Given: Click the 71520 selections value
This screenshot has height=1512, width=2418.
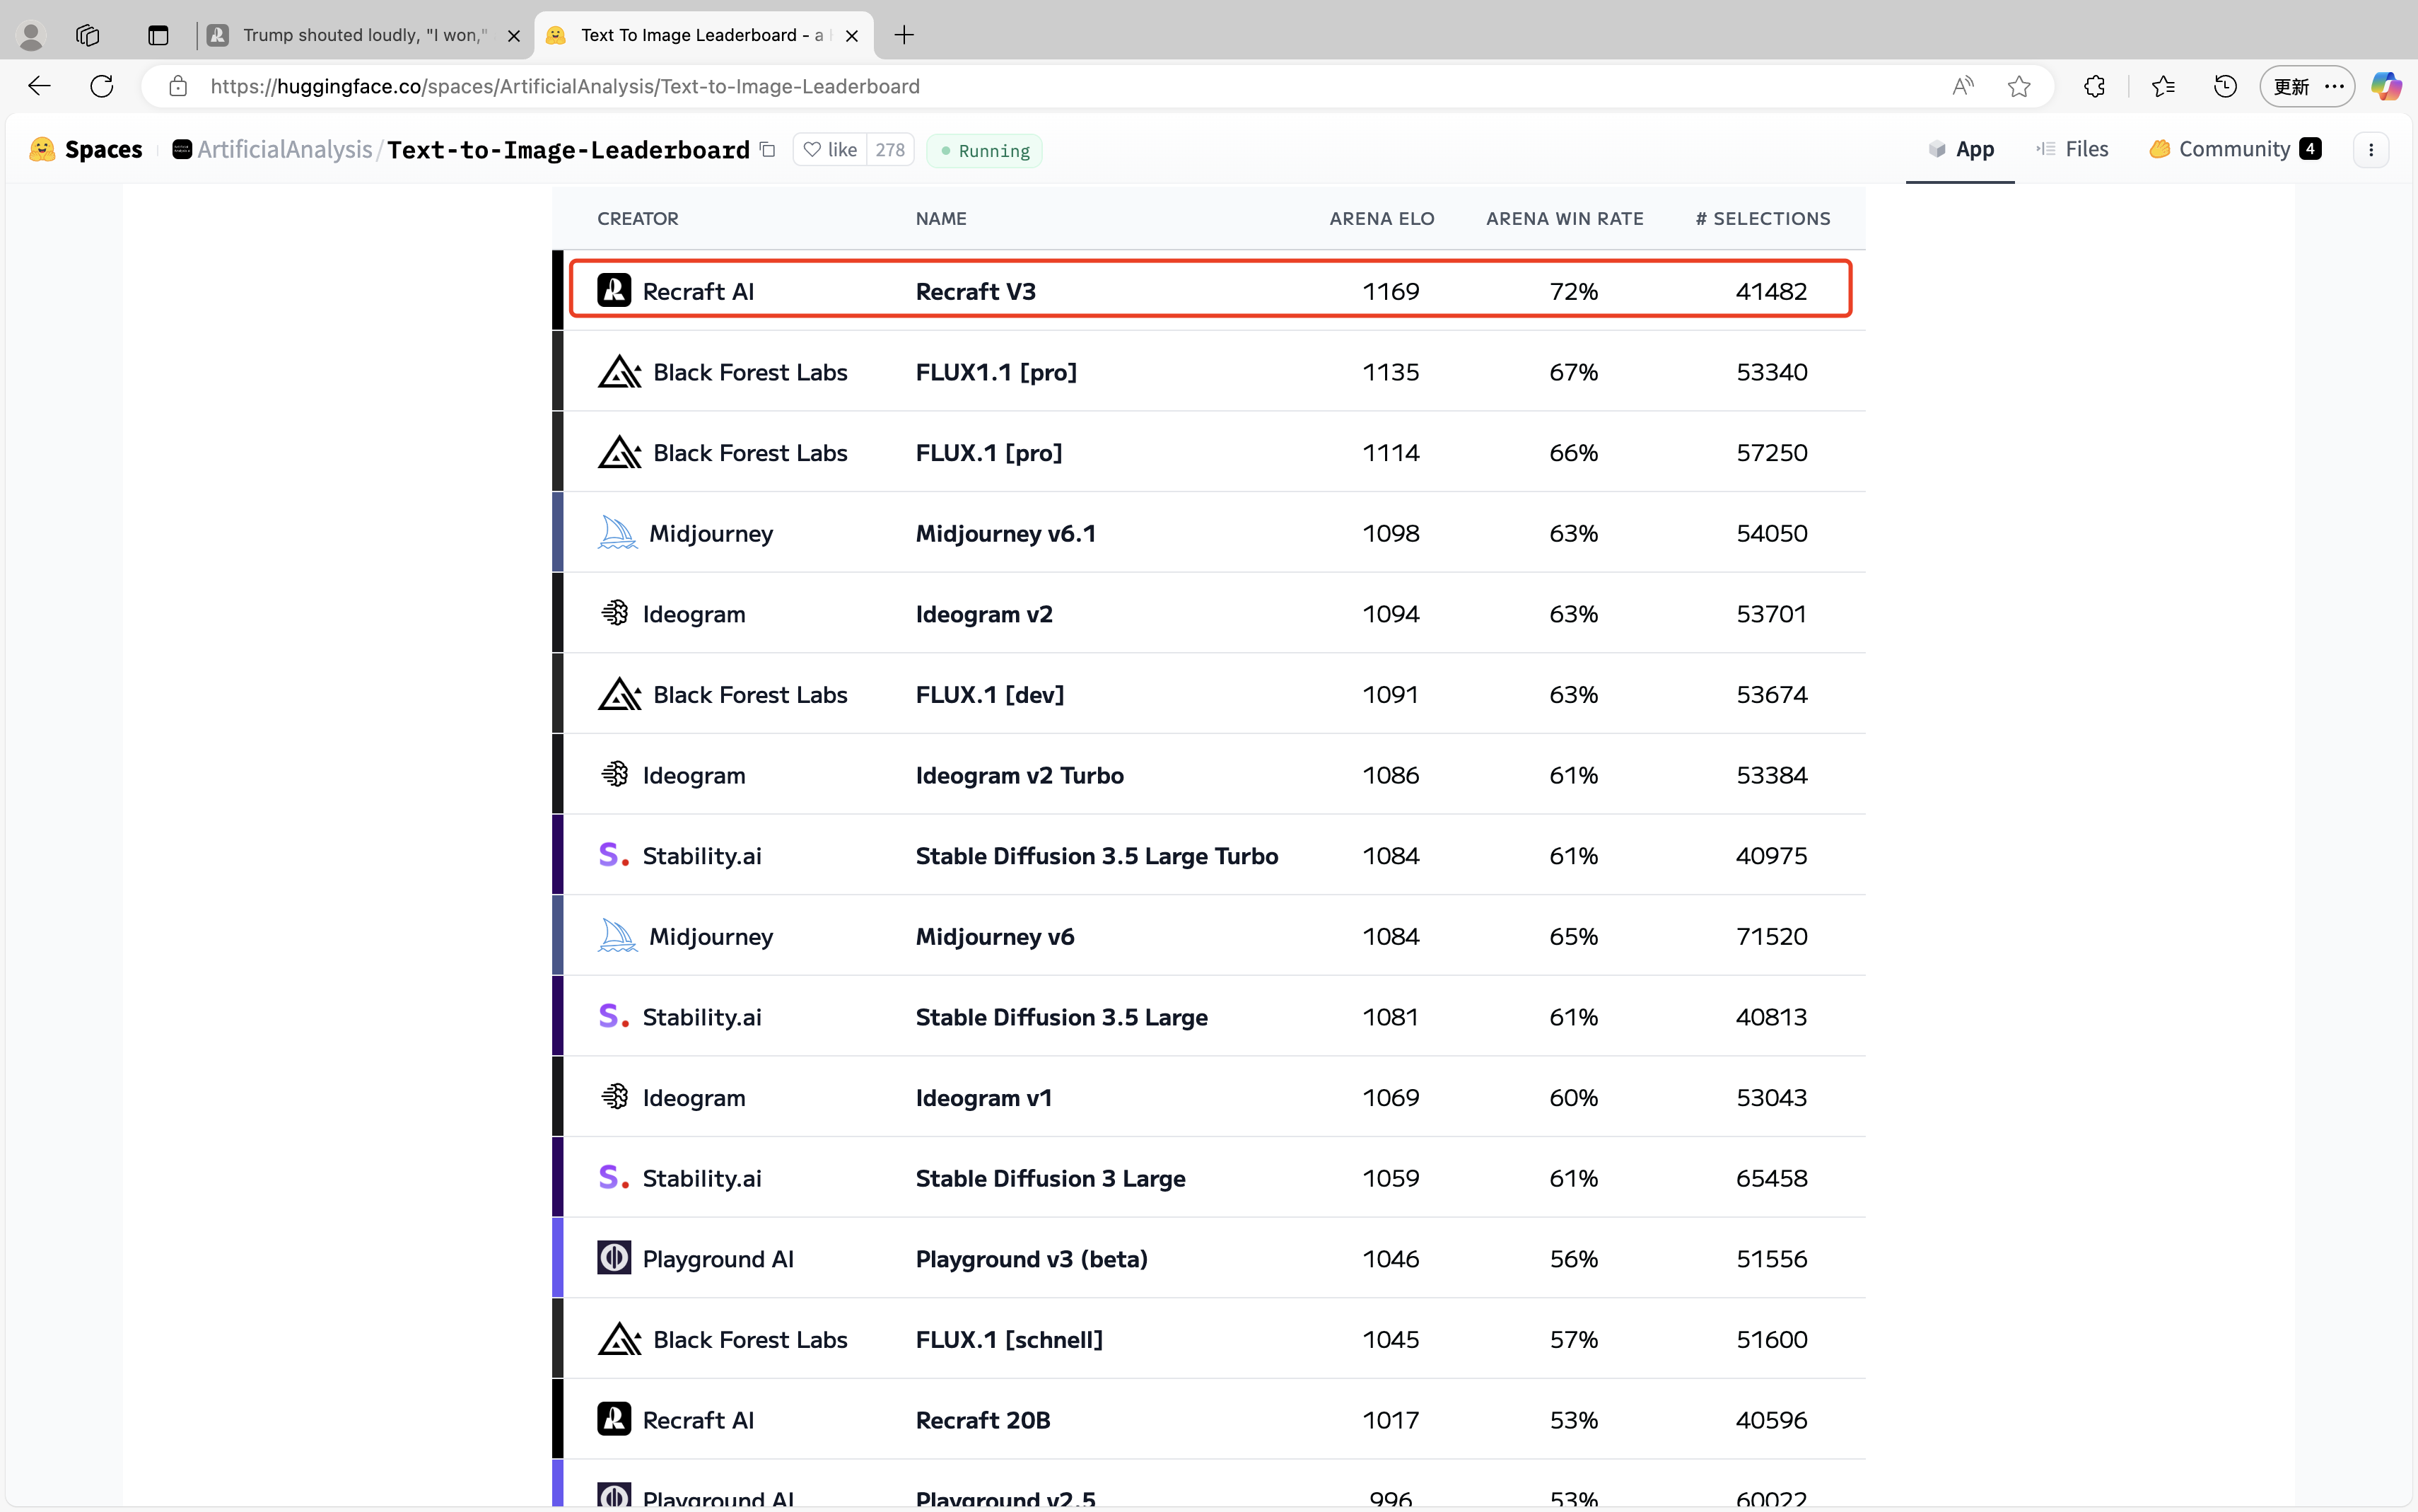Looking at the screenshot, I should click(1771, 936).
